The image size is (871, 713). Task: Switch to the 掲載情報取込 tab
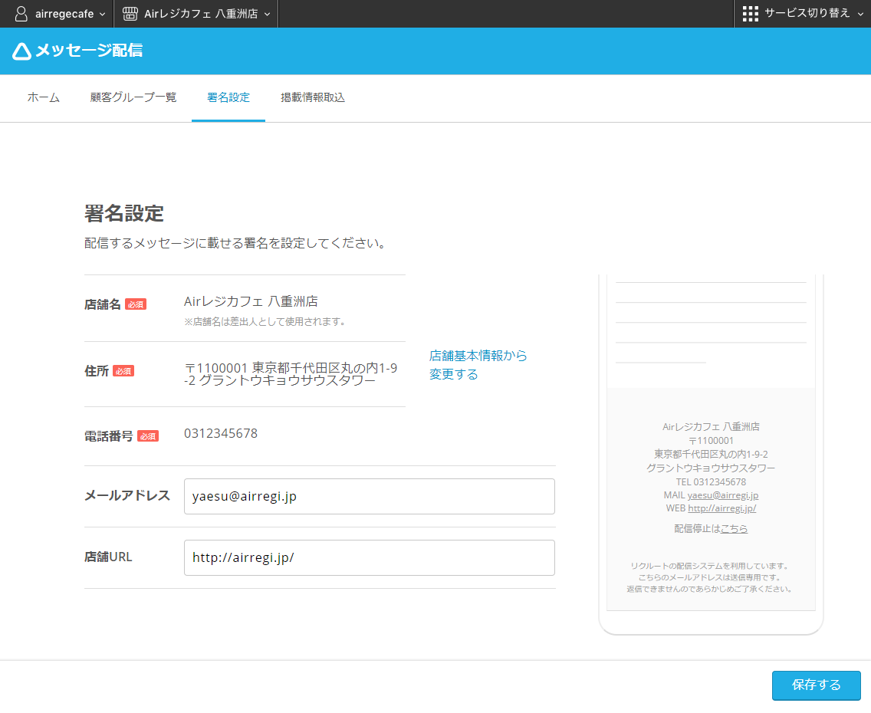coord(313,97)
